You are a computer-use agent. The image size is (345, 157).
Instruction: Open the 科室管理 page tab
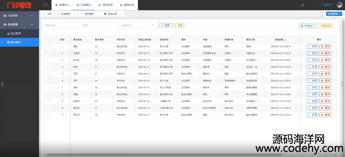[66, 14]
